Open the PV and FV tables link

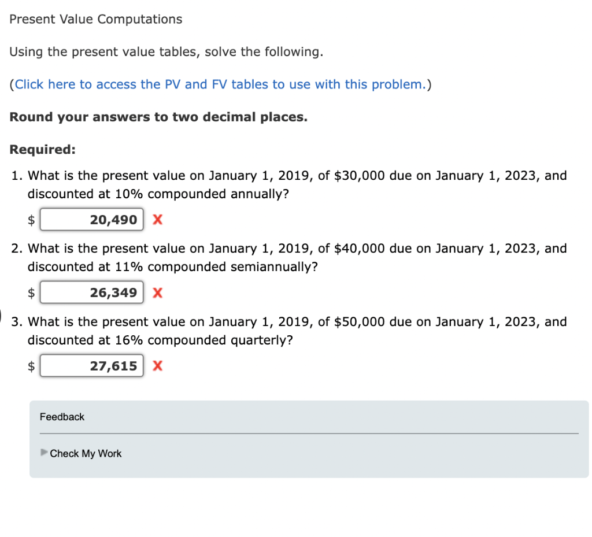click(217, 84)
